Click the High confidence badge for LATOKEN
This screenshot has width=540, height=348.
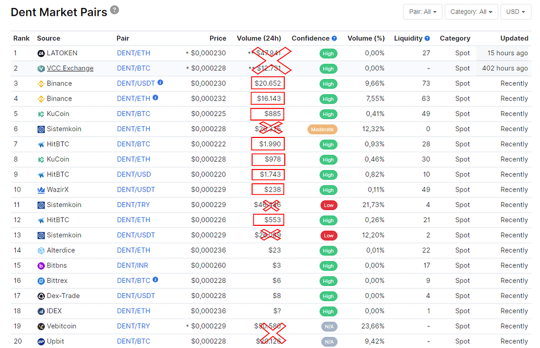[328, 54]
